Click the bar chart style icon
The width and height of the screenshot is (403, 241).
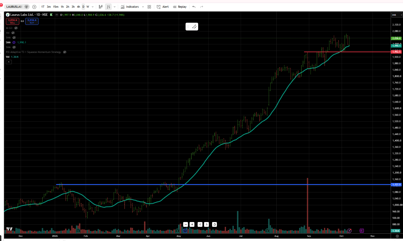point(108,7)
